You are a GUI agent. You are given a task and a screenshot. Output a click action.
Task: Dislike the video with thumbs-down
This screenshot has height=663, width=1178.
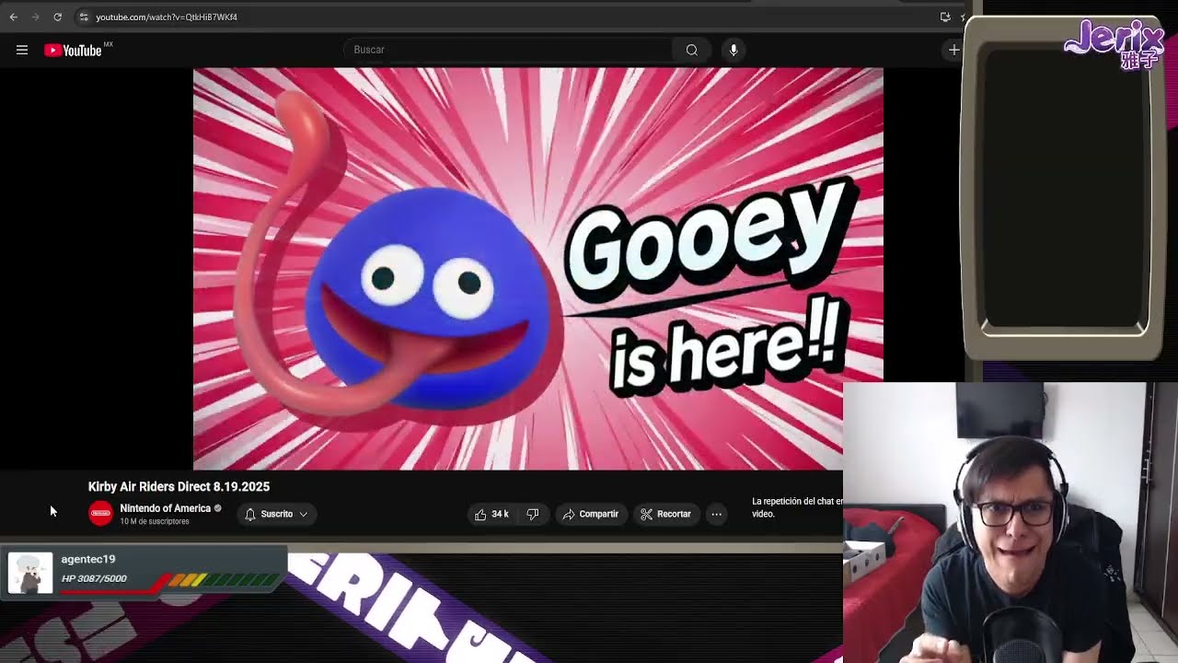(x=533, y=514)
